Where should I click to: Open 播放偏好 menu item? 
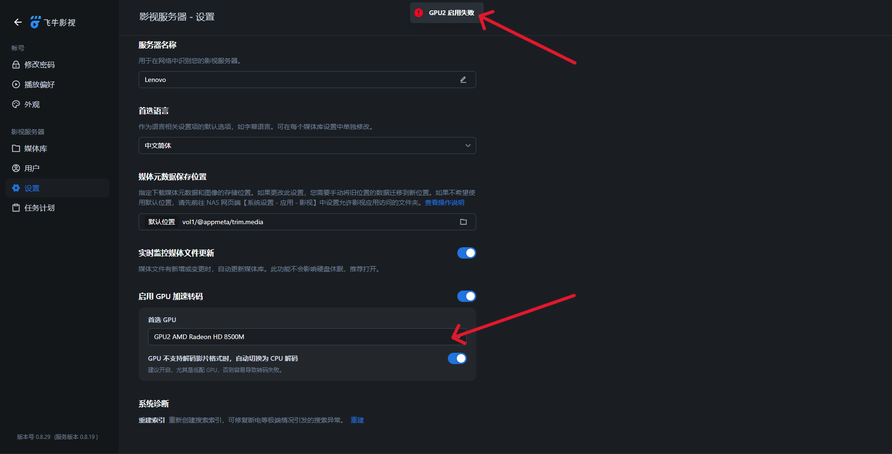(58, 84)
